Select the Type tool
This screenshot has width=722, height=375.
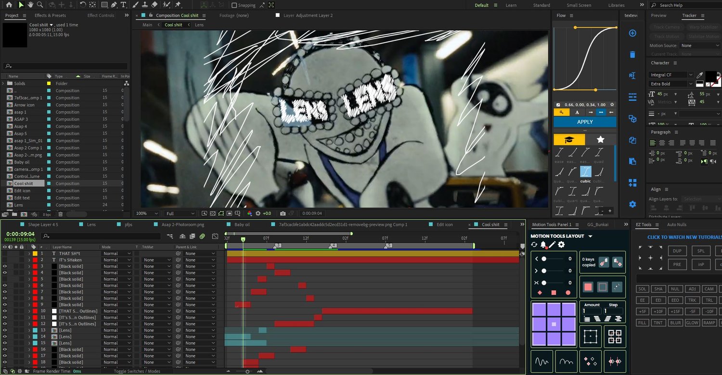tap(124, 5)
